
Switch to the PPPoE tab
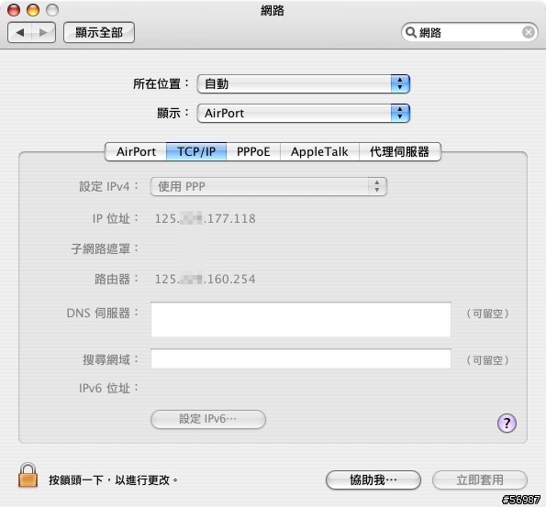(x=253, y=151)
